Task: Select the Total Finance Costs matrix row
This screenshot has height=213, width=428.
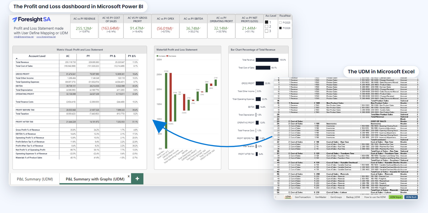Action: pos(77,101)
